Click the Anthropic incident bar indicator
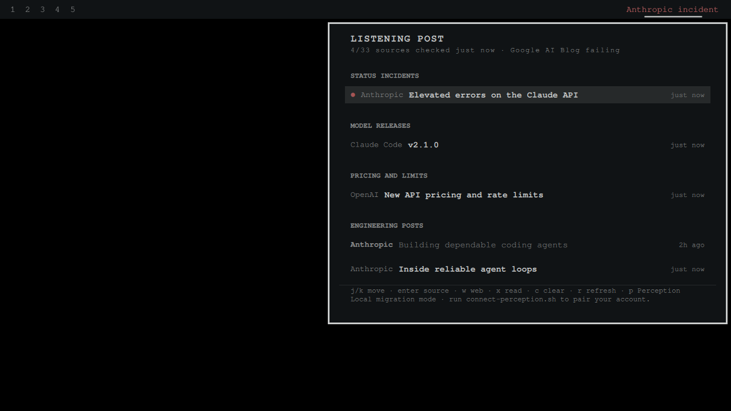The image size is (731, 411). pyautogui.click(x=672, y=10)
